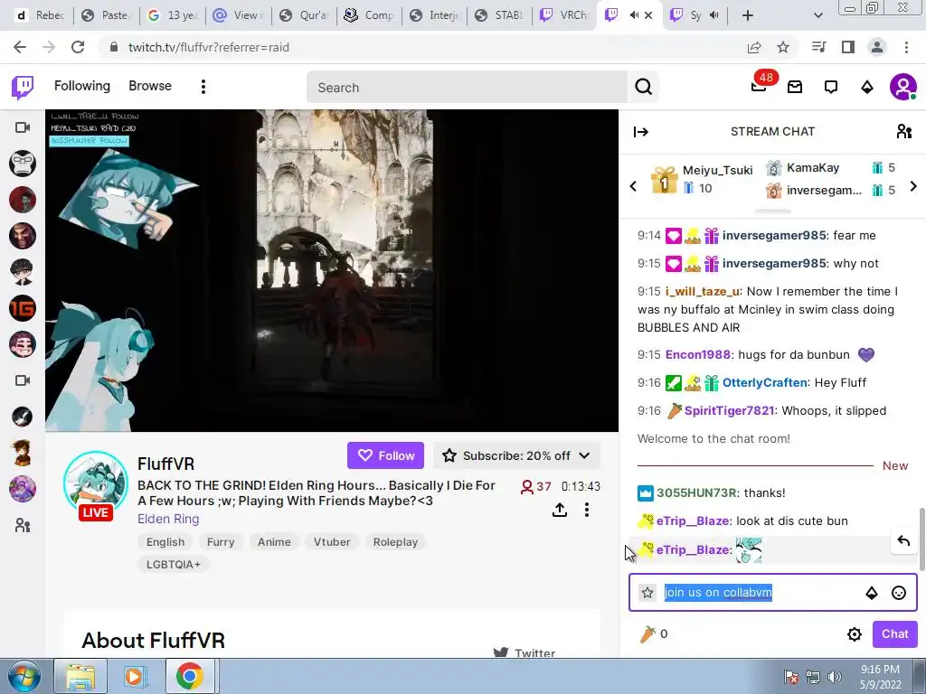Open channel points carrot balance
The image size is (926, 694).
coord(654,633)
